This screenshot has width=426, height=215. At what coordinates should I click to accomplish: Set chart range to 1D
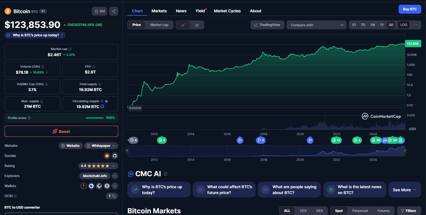354,25
